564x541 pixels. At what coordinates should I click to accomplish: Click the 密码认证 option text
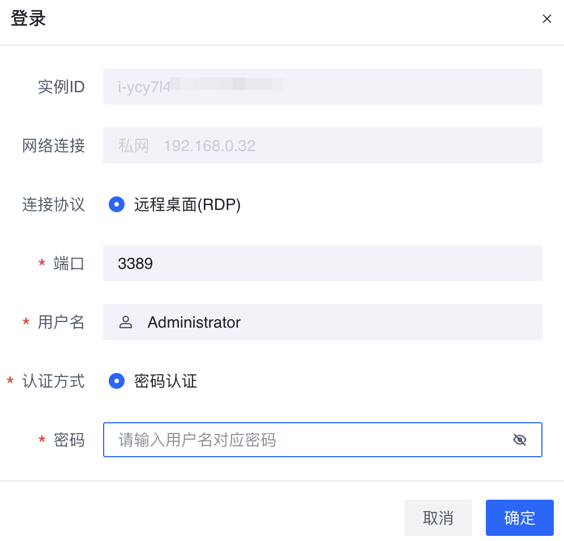[165, 381]
